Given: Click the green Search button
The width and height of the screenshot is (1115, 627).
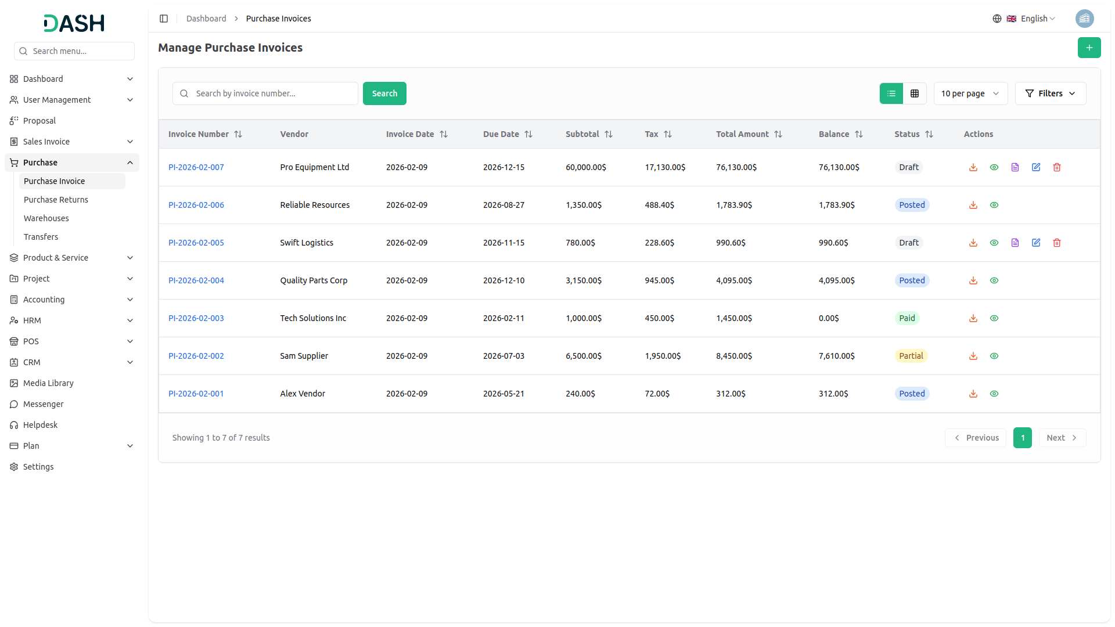Looking at the screenshot, I should tap(384, 93).
